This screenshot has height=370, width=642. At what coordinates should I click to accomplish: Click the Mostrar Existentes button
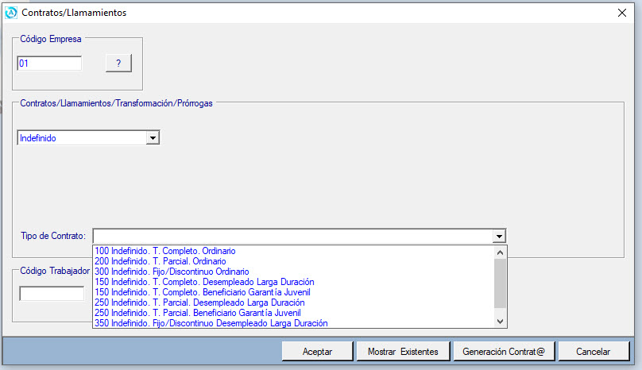coord(403,351)
